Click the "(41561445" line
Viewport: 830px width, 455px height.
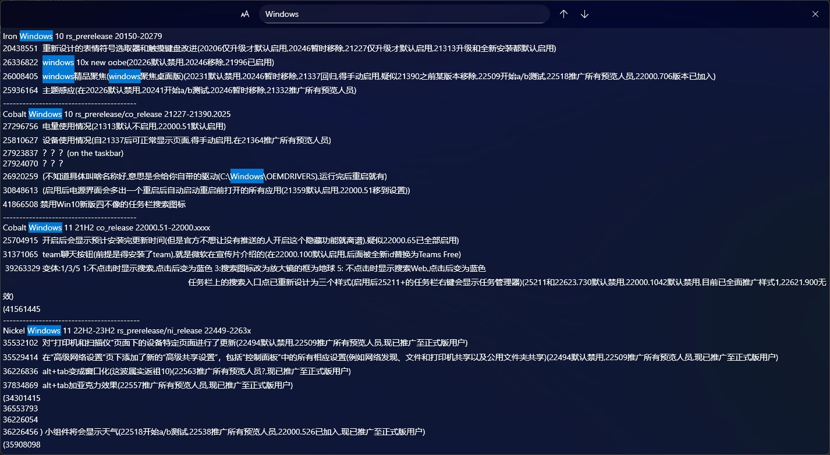[22, 309]
